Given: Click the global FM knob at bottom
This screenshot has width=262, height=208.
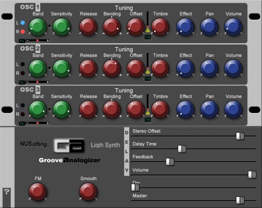Looking at the screenshot, I should pos(38,191).
